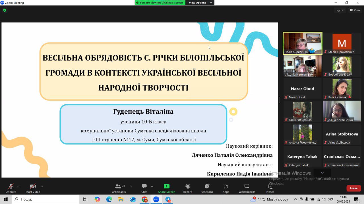The image size is (364, 204).
Task: Click the taskbar search box Пошук
Action: coord(45,199)
